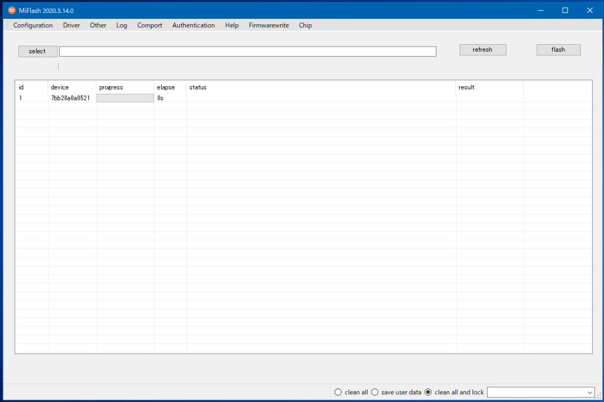Click inside the firmware path input field

click(x=248, y=51)
